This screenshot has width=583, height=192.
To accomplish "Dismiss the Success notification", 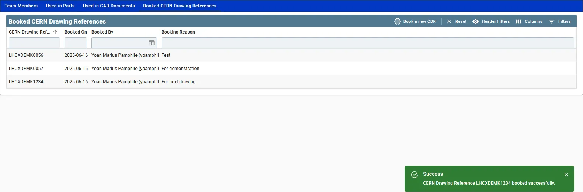I will (566, 175).
